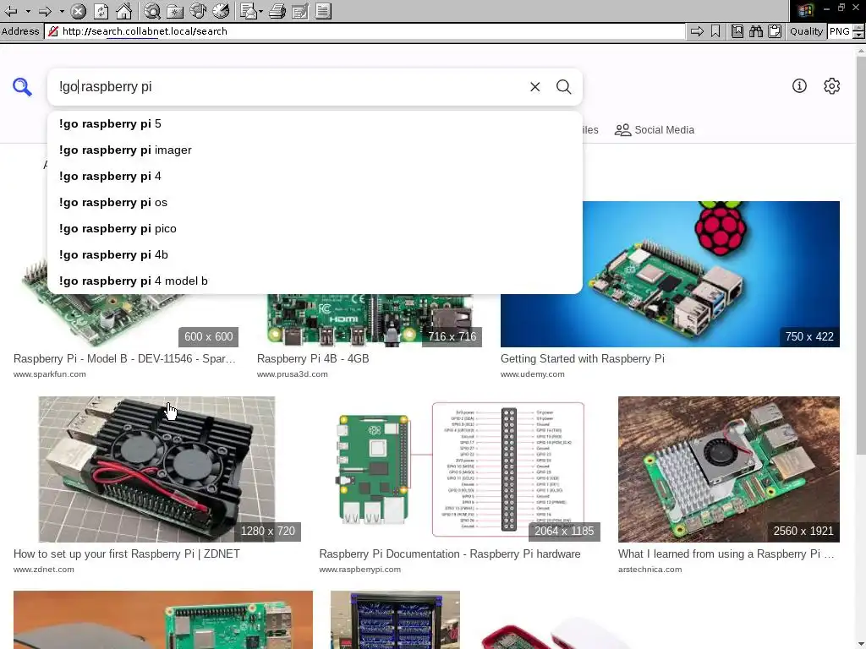Open the Forward history dropdown arrow
The width and height of the screenshot is (866, 649).
click(62, 11)
